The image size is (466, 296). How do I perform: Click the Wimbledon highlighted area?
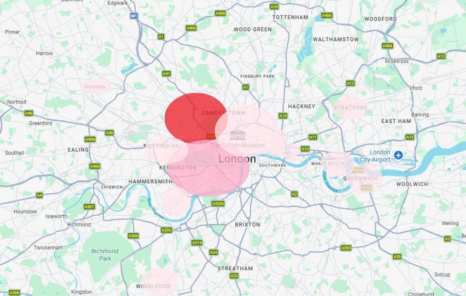(x=159, y=282)
